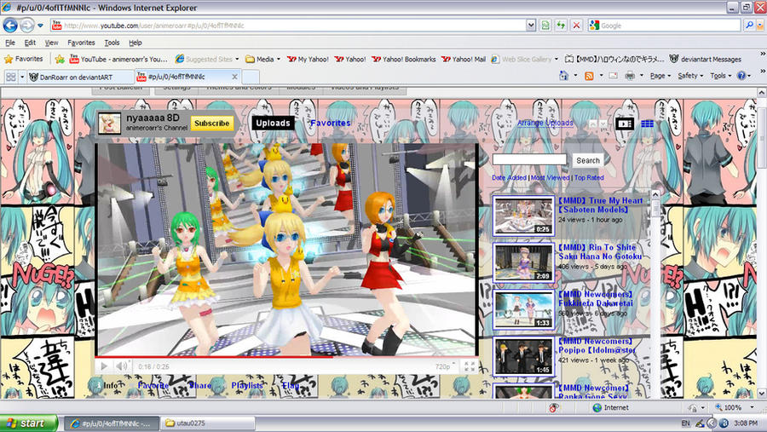Open the File menu

point(9,43)
